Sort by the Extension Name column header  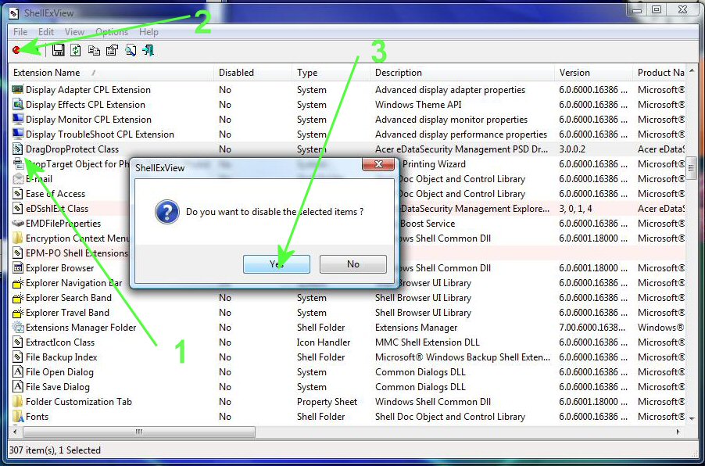click(x=111, y=73)
